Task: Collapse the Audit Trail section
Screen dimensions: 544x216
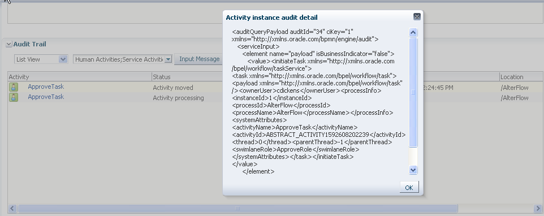Action: tap(8, 44)
